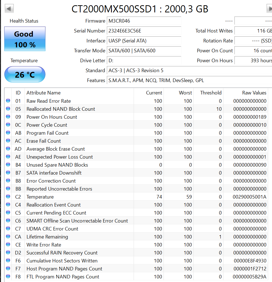Click the Threshold column header
272x282 pixels.
208,93
